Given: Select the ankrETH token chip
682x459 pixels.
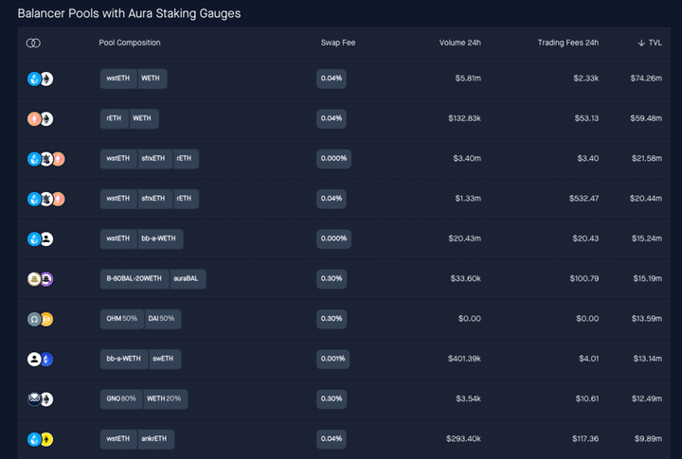Looking at the screenshot, I should (x=155, y=439).
